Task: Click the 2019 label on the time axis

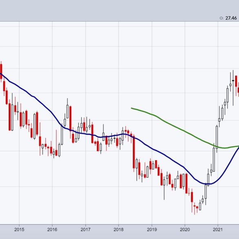Action: pyautogui.click(x=152, y=230)
